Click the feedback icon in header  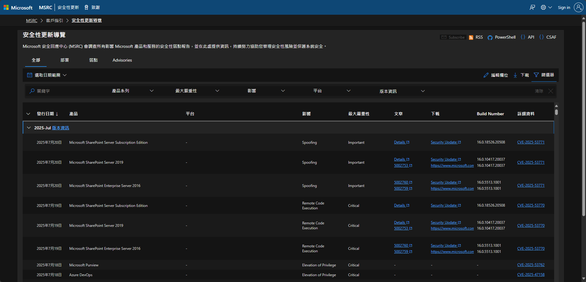click(x=532, y=7)
